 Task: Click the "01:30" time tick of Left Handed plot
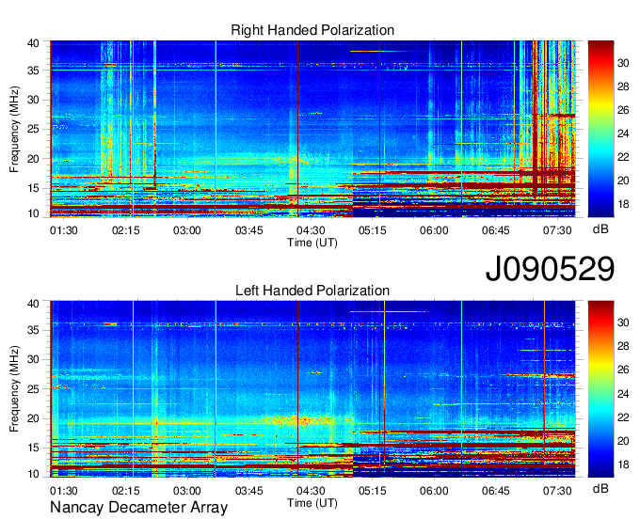(x=64, y=491)
